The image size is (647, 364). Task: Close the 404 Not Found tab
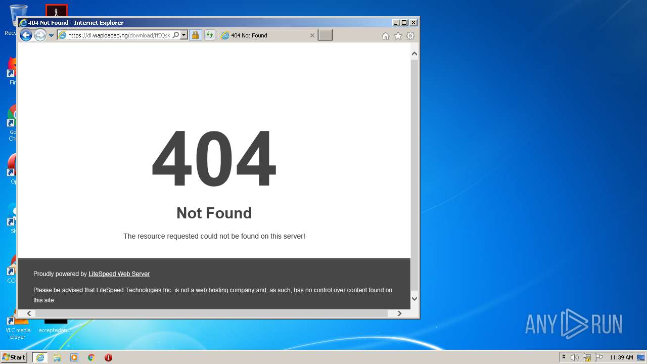coord(312,35)
